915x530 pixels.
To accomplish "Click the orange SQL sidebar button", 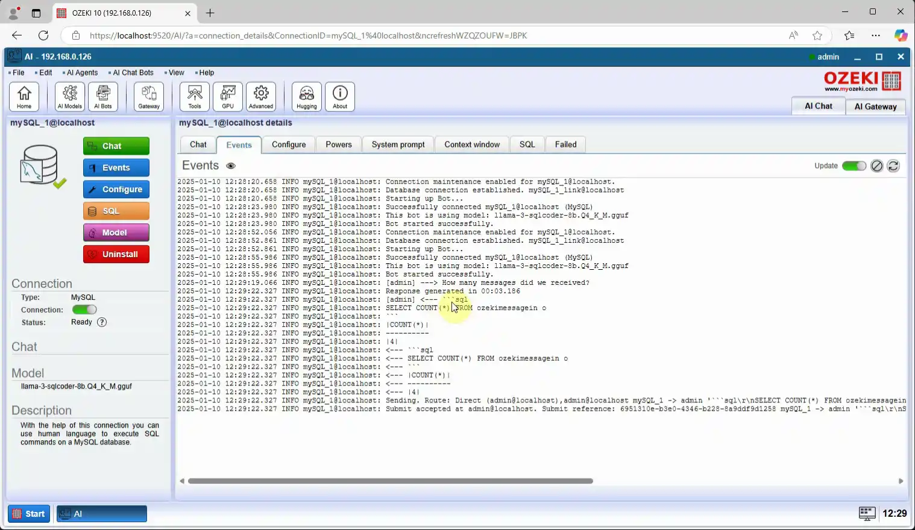I will (x=116, y=211).
